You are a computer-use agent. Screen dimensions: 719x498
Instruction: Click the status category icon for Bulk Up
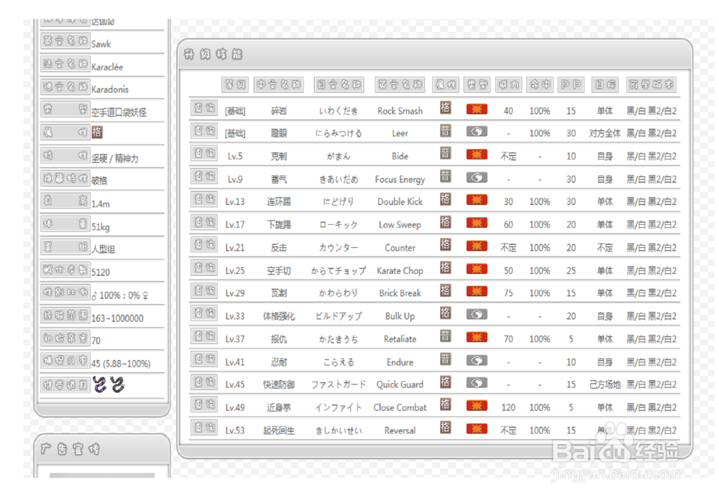(x=477, y=315)
